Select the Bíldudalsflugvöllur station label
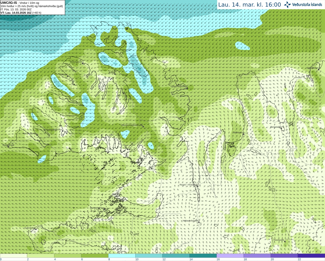 53,129
